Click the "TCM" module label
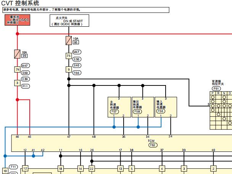The height and width of the screenshot is (174, 232). click(x=151, y=141)
